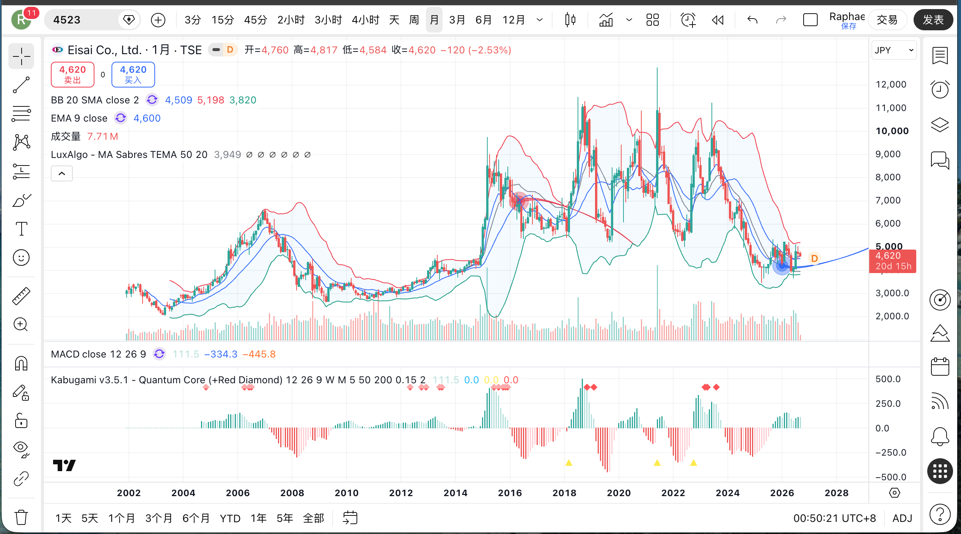
Task: Open the apps grid launcher button
Action: pos(940,471)
